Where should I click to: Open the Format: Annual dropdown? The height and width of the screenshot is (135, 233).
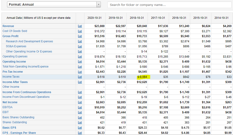tap(54, 4)
